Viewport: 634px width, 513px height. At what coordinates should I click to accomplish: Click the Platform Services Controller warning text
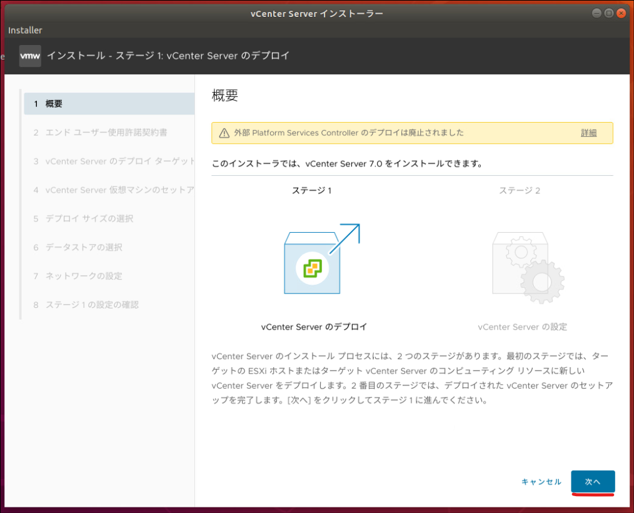pos(349,133)
